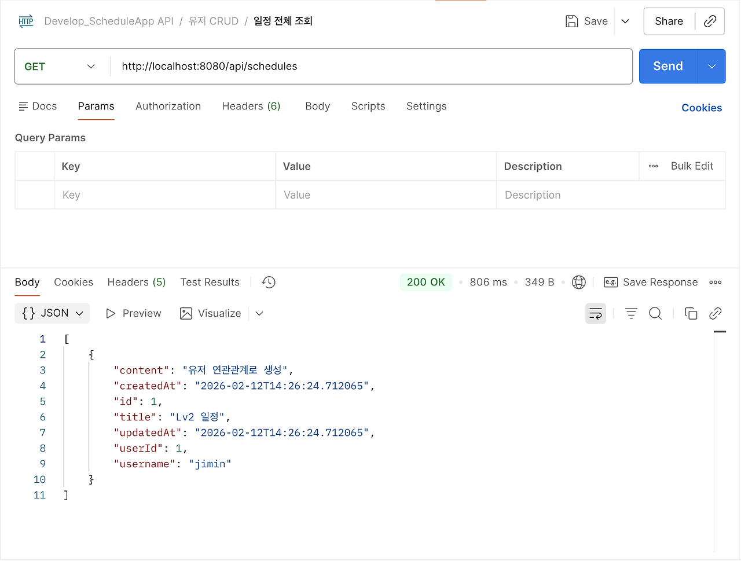Copy the response body to clipboard

point(691,313)
